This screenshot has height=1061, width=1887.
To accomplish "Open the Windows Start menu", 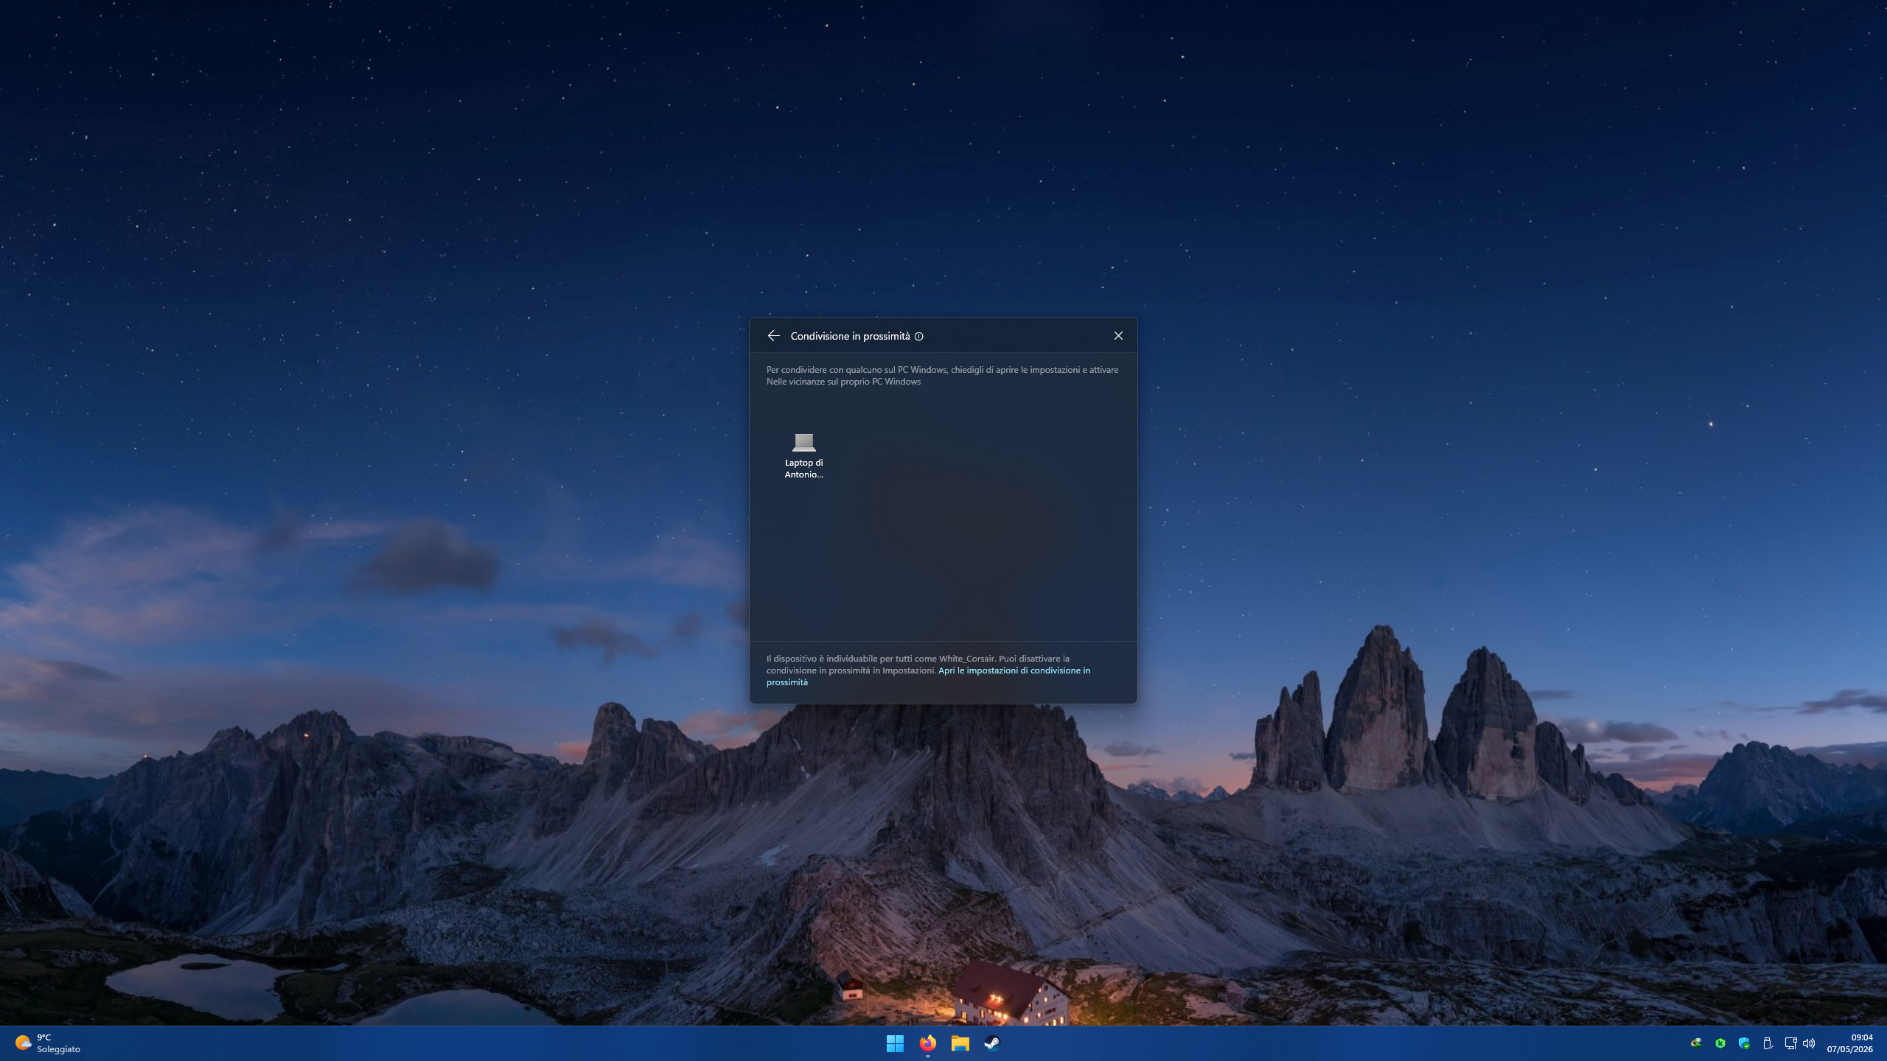I will pos(895,1043).
